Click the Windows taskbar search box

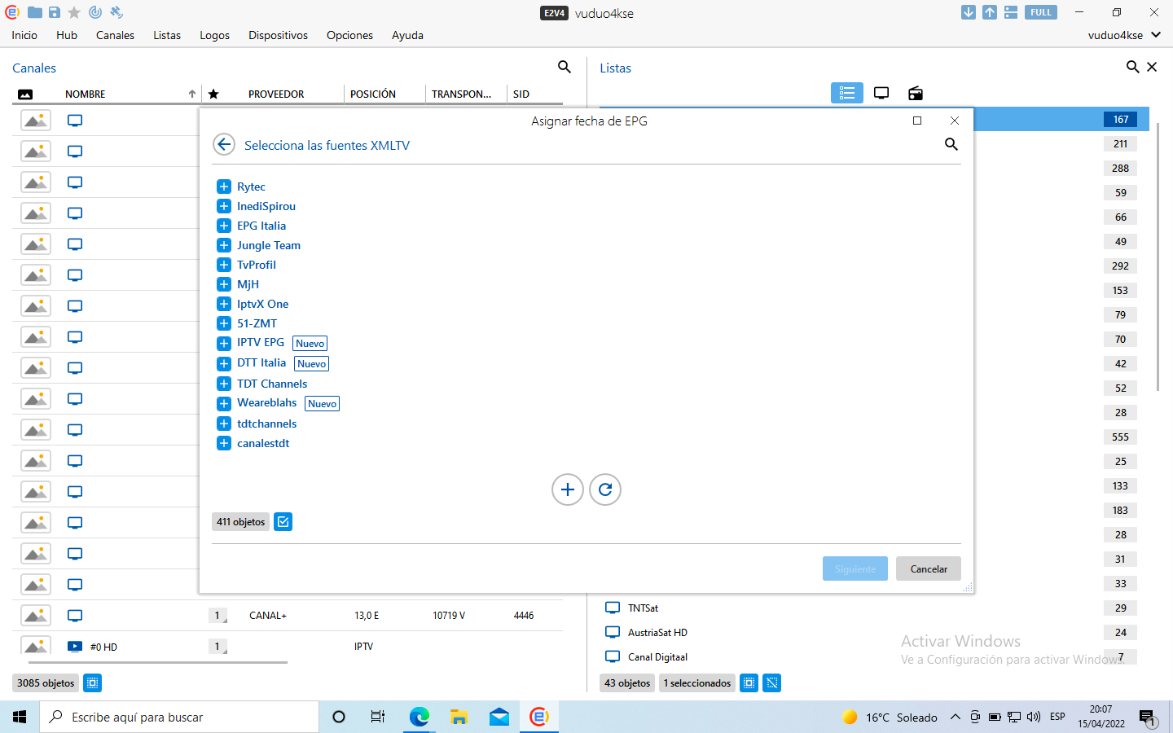179,717
